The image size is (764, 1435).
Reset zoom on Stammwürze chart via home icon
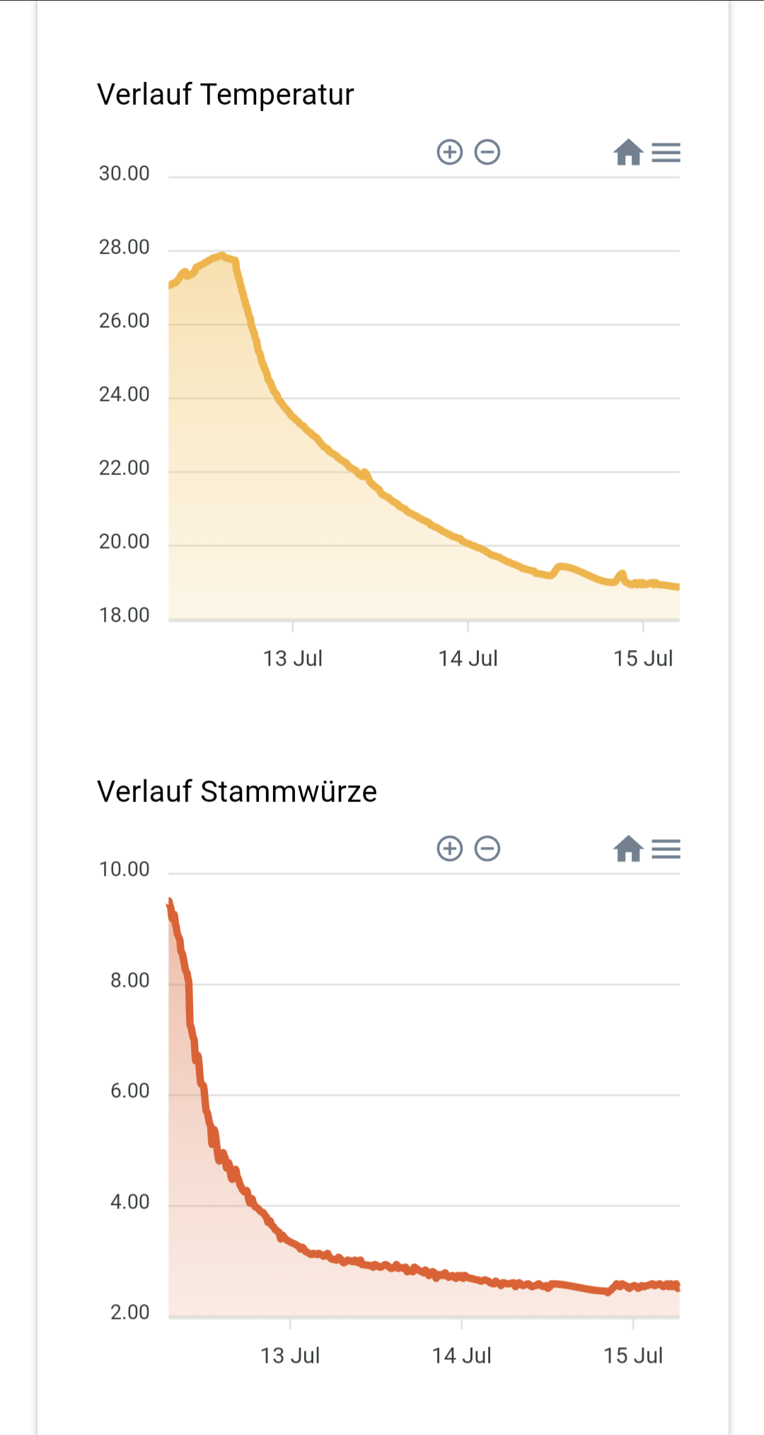click(628, 848)
